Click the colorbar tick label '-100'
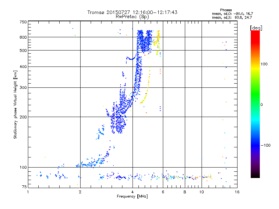279x209 pixels. [x=265, y=145]
